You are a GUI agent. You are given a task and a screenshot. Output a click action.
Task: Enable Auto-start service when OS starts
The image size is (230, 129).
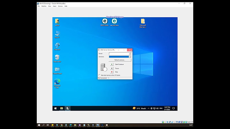[x=99, y=75]
